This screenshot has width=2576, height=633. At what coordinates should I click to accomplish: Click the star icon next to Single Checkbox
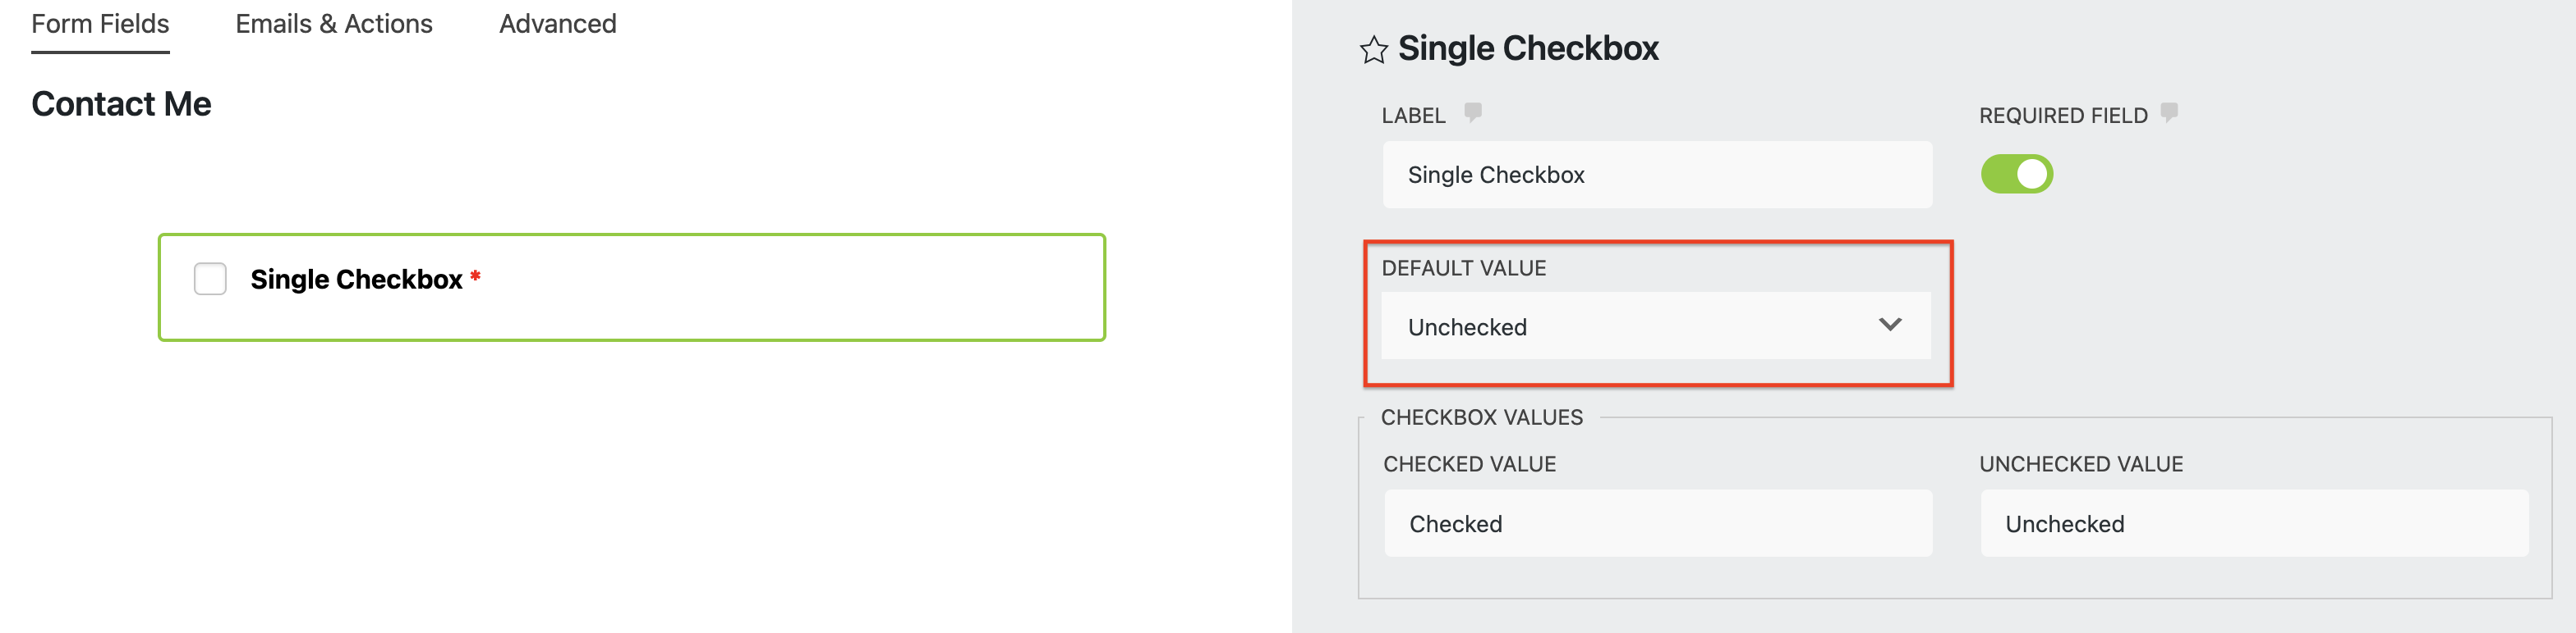[x=1372, y=48]
